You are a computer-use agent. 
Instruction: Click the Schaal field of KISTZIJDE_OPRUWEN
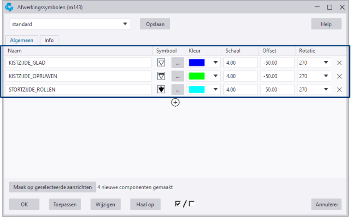(240, 76)
